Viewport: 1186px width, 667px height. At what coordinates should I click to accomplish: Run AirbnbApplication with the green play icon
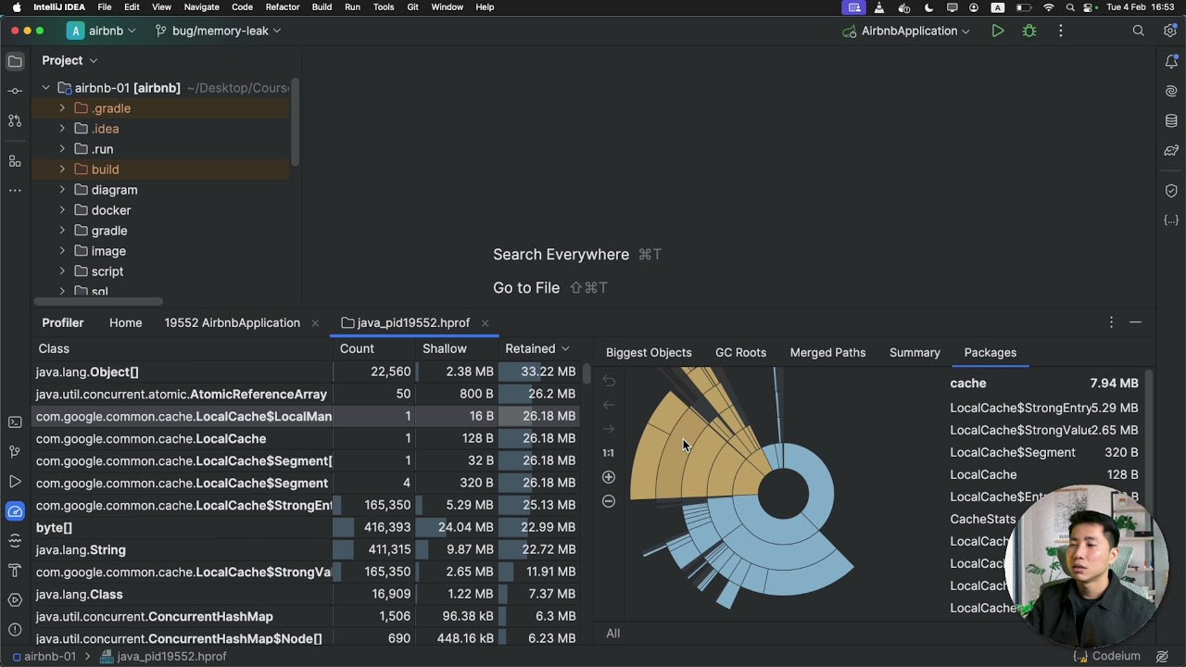997,31
